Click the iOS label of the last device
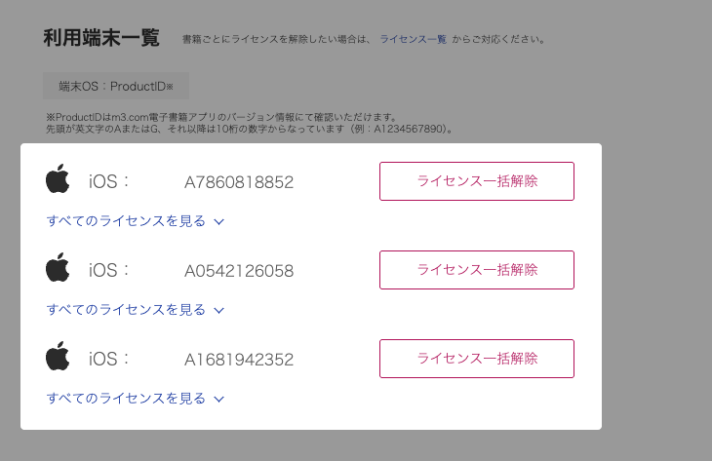This screenshot has width=712, height=461. pos(109,360)
